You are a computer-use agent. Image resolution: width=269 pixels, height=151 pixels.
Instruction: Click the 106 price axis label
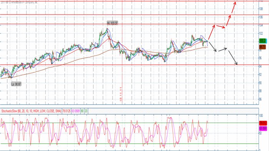[261, 17]
